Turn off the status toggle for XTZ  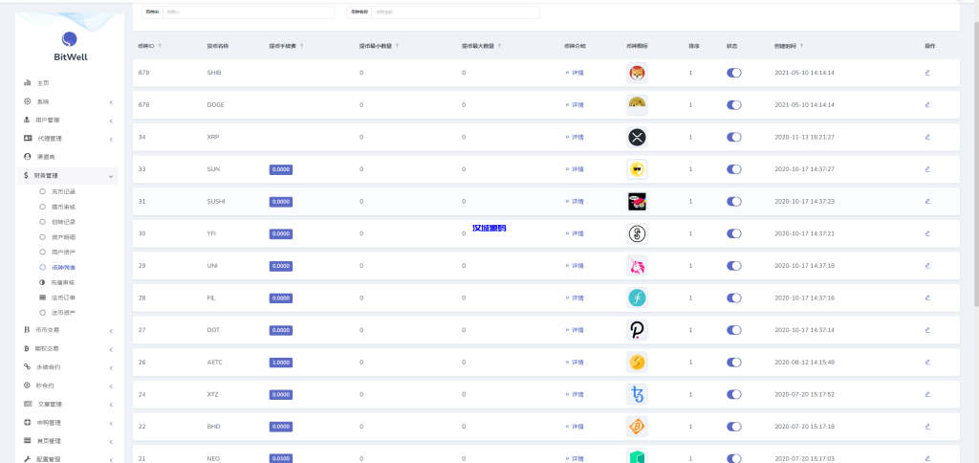(x=733, y=394)
